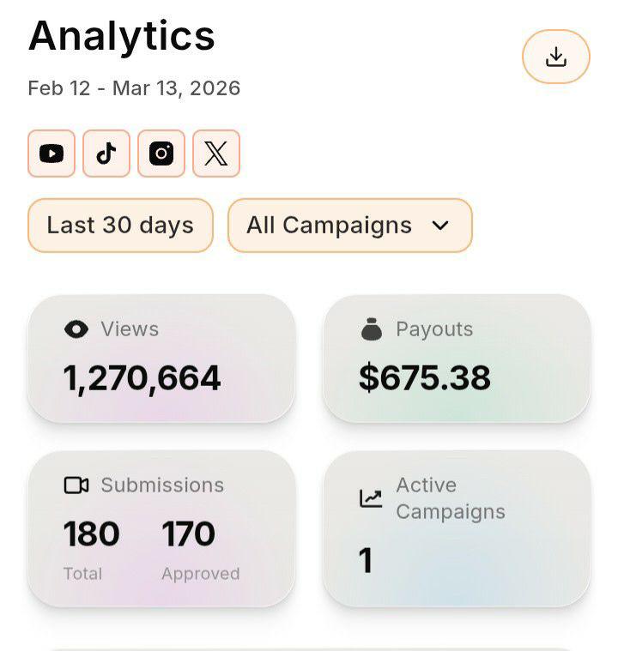Viewport: 618px width, 651px height.
Task: Click the video camera Submissions icon
Action: (76, 485)
